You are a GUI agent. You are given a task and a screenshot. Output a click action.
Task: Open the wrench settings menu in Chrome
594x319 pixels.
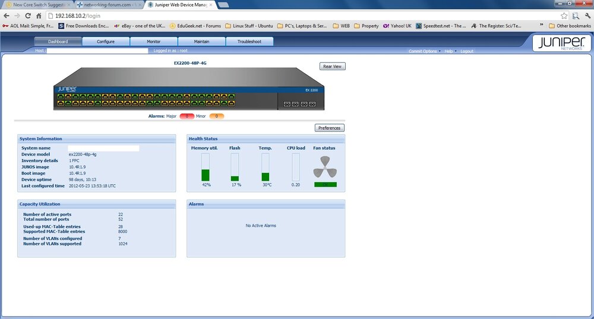click(x=587, y=16)
